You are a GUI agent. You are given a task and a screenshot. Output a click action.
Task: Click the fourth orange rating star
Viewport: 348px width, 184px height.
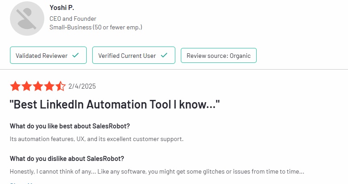point(49,86)
